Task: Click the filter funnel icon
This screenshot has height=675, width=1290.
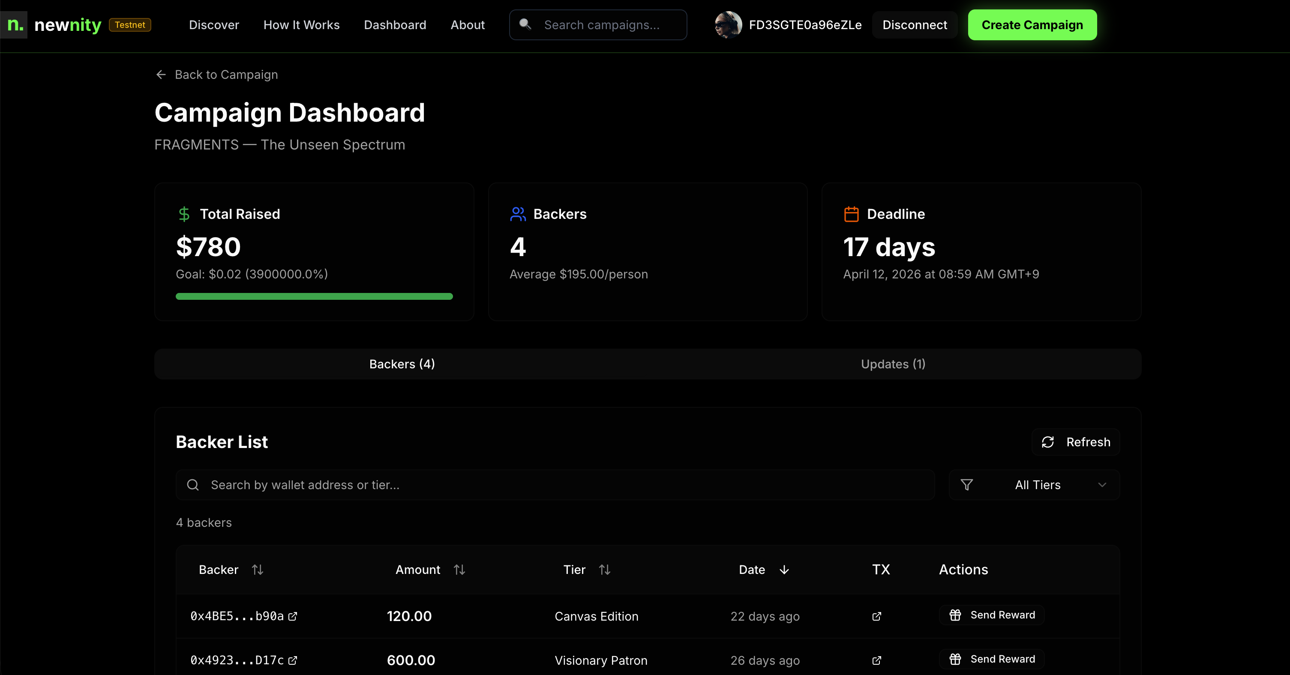Action: pyautogui.click(x=966, y=484)
